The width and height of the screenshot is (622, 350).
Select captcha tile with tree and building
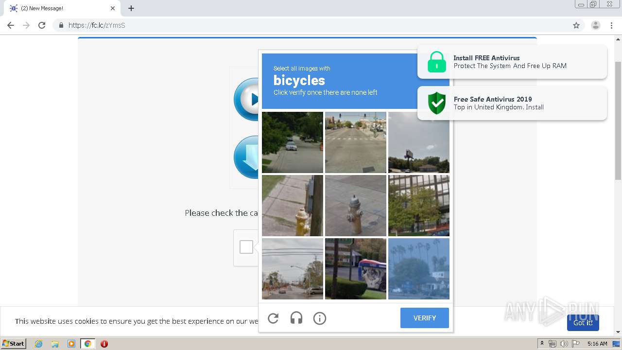(419, 206)
